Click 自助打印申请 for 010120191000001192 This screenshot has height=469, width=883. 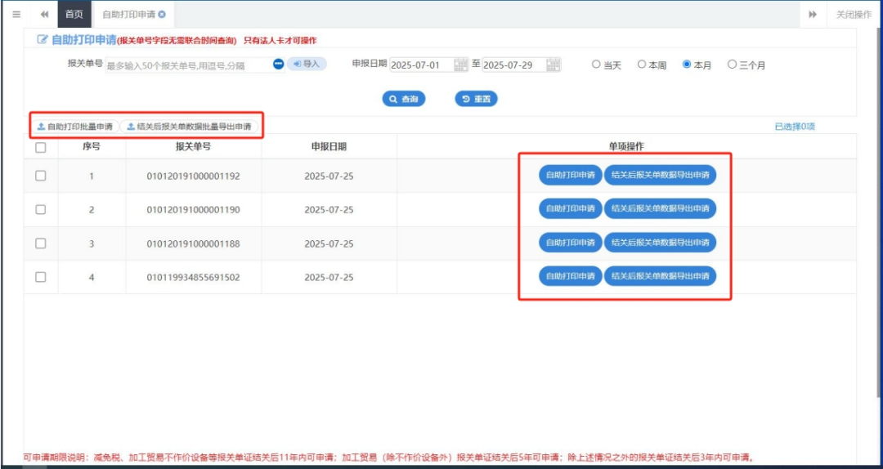[571, 175]
